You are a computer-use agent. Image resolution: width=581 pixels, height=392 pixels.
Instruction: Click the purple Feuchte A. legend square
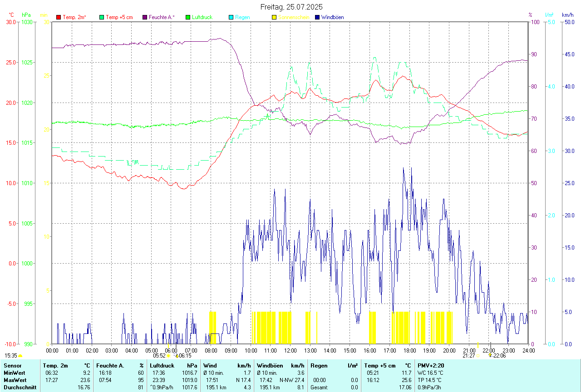pos(145,17)
